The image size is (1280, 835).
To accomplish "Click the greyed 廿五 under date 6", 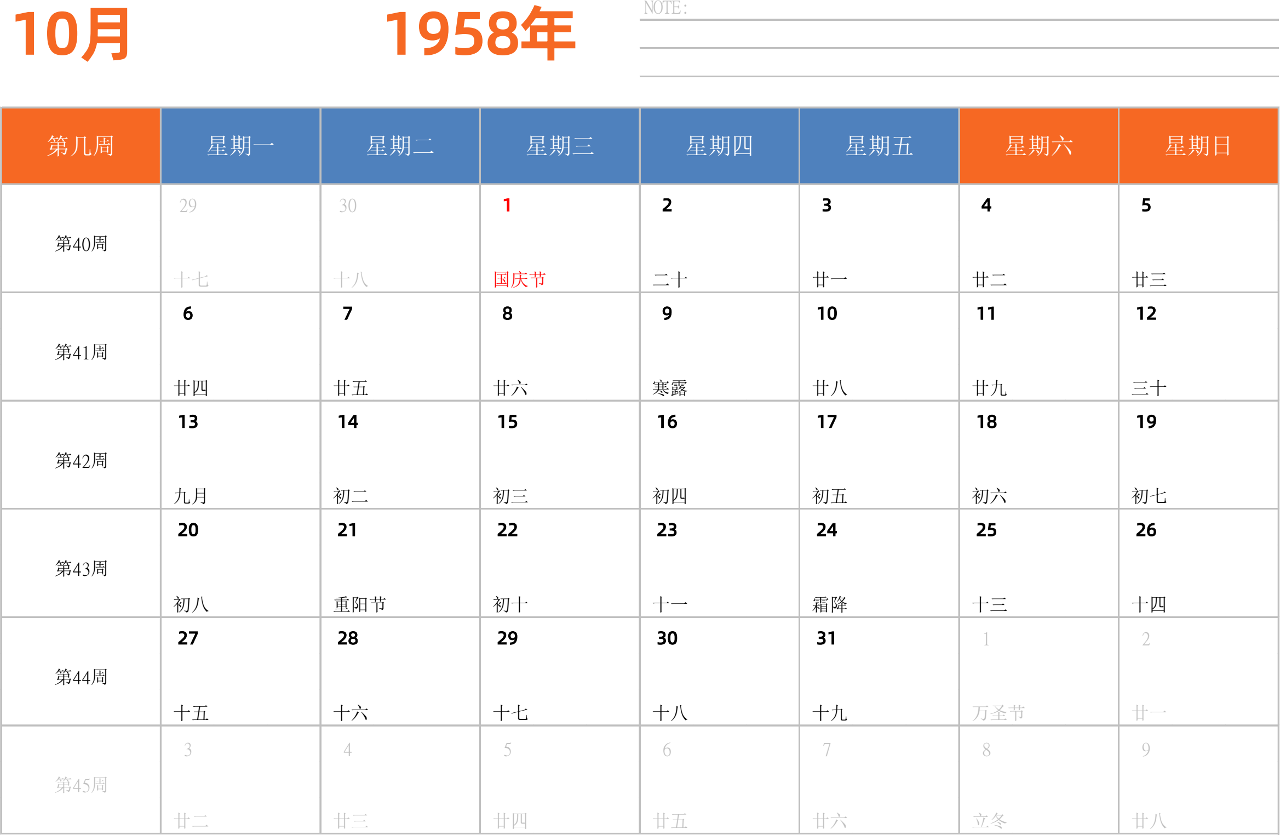I will click(x=670, y=821).
